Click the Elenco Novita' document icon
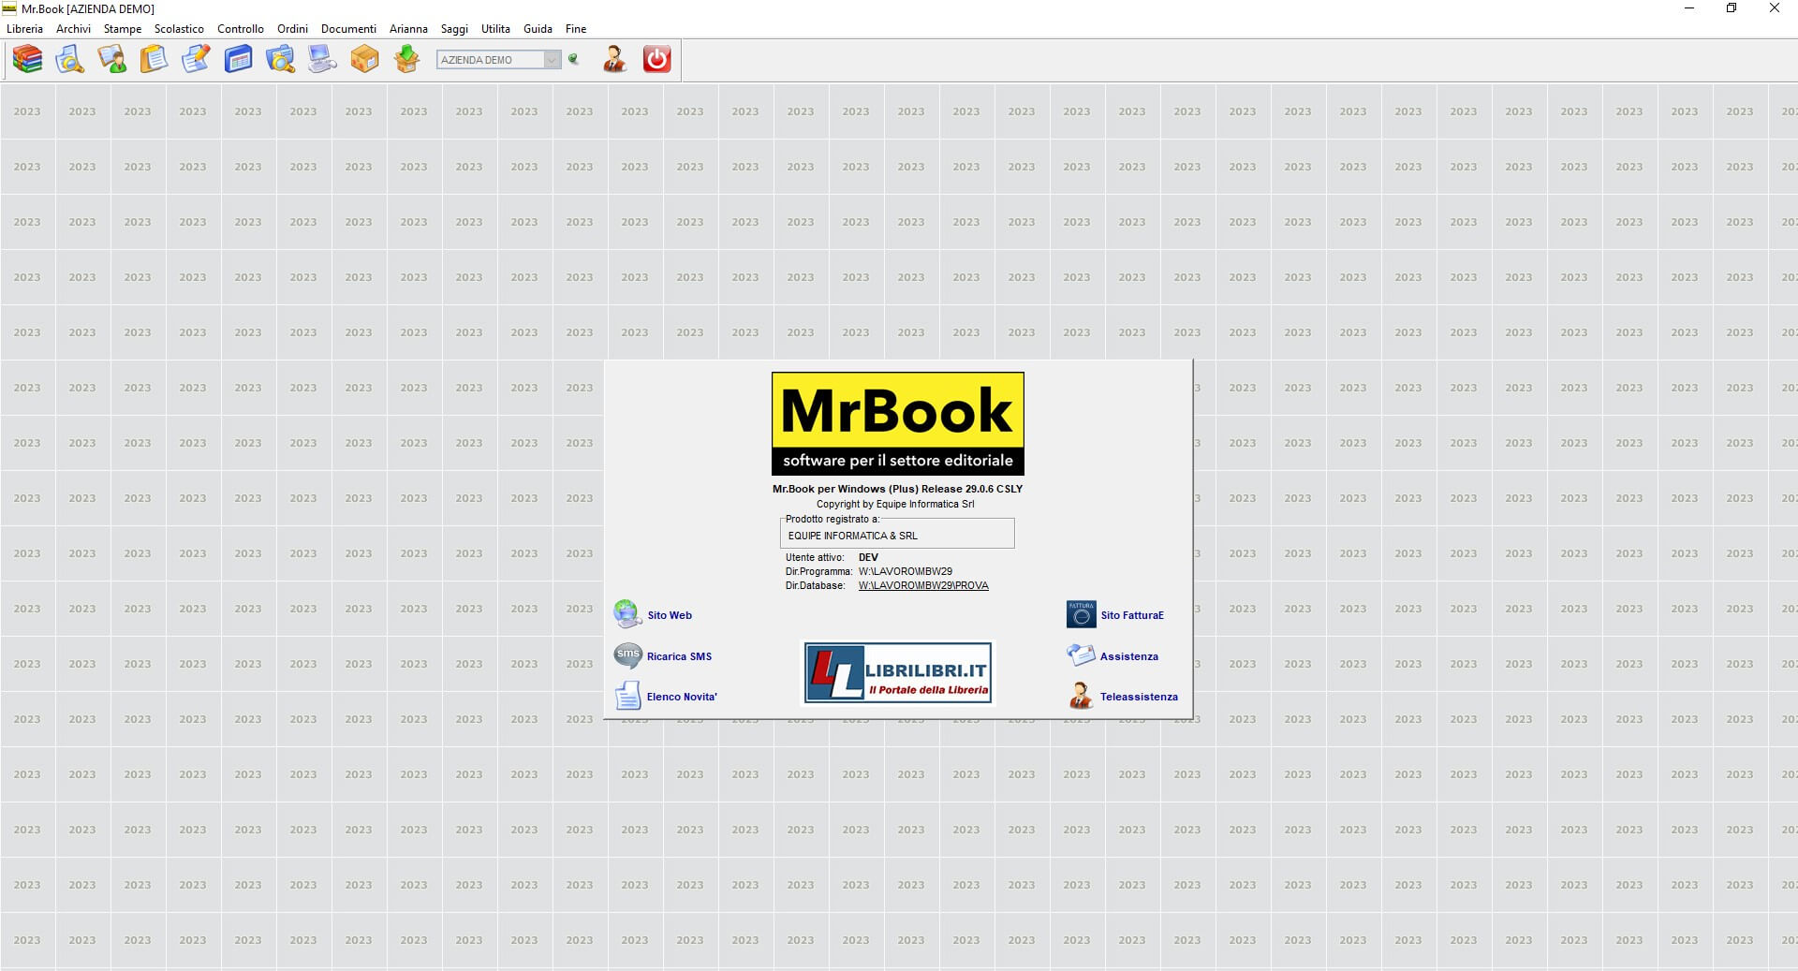This screenshot has width=1798, height=971. (x=627, y=696)
